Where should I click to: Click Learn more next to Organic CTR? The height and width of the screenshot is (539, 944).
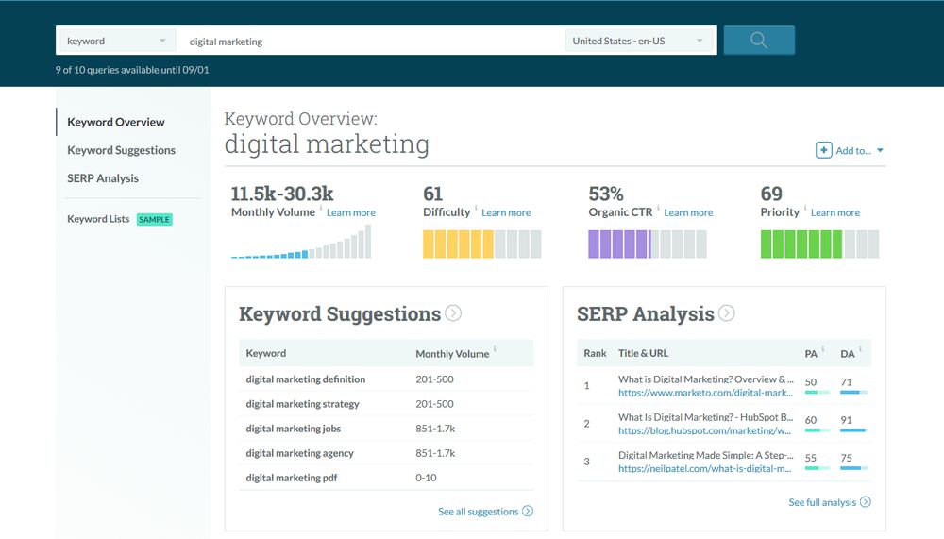pos(688,213)
